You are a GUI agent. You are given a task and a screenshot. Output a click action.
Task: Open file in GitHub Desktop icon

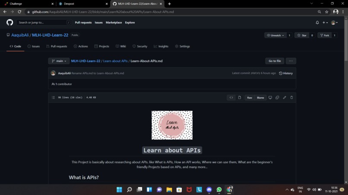[x=270, y=97]
